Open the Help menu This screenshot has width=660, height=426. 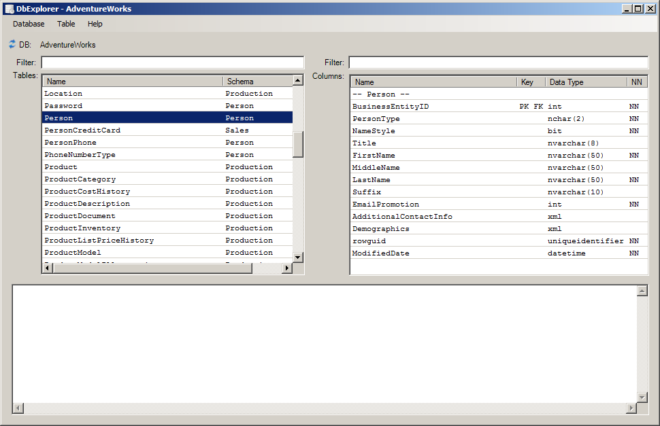pos(95,24)
